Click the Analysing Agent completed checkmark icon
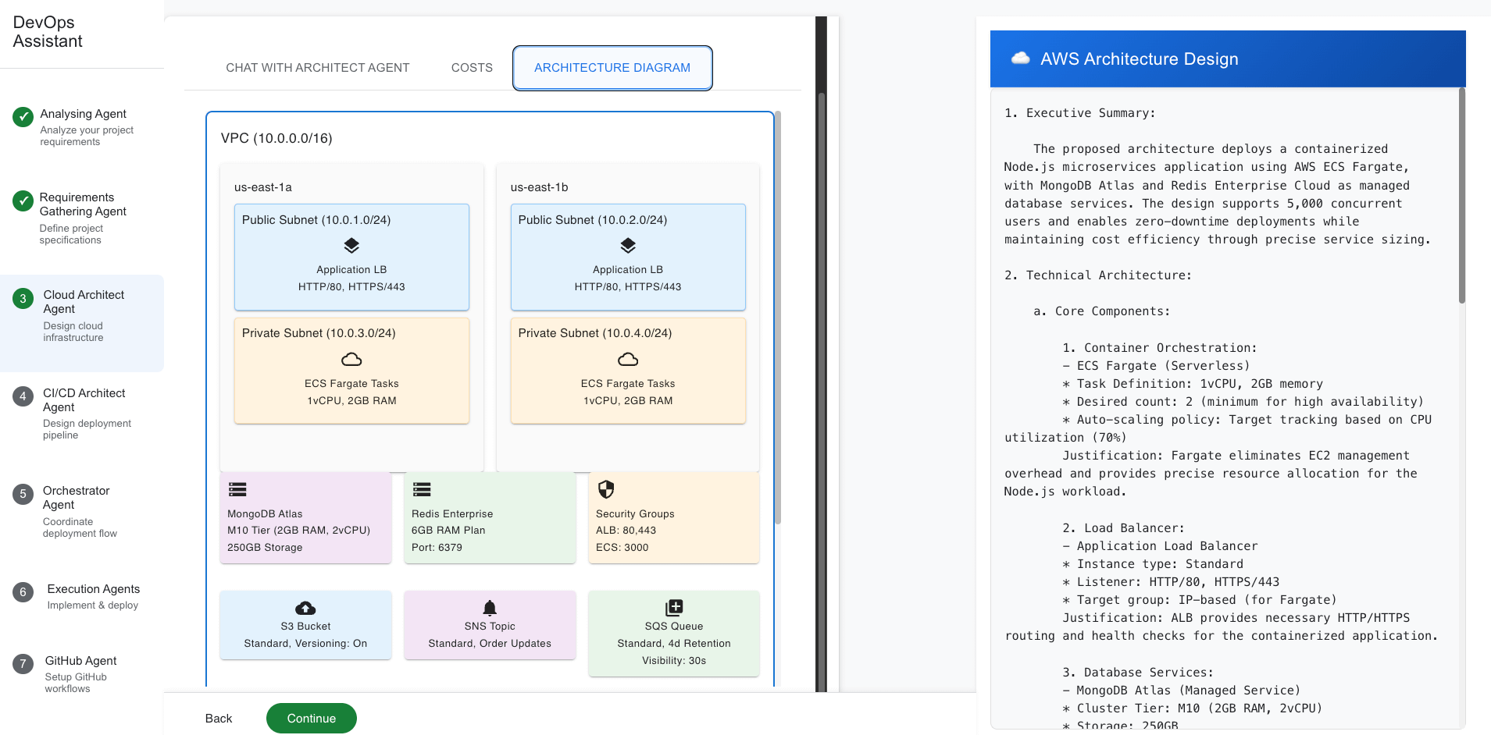The width and height of the screenshot is (1491, 735). (x=23, y=117)
